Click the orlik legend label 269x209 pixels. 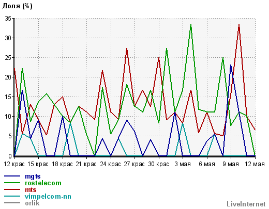tap(32, 203)
